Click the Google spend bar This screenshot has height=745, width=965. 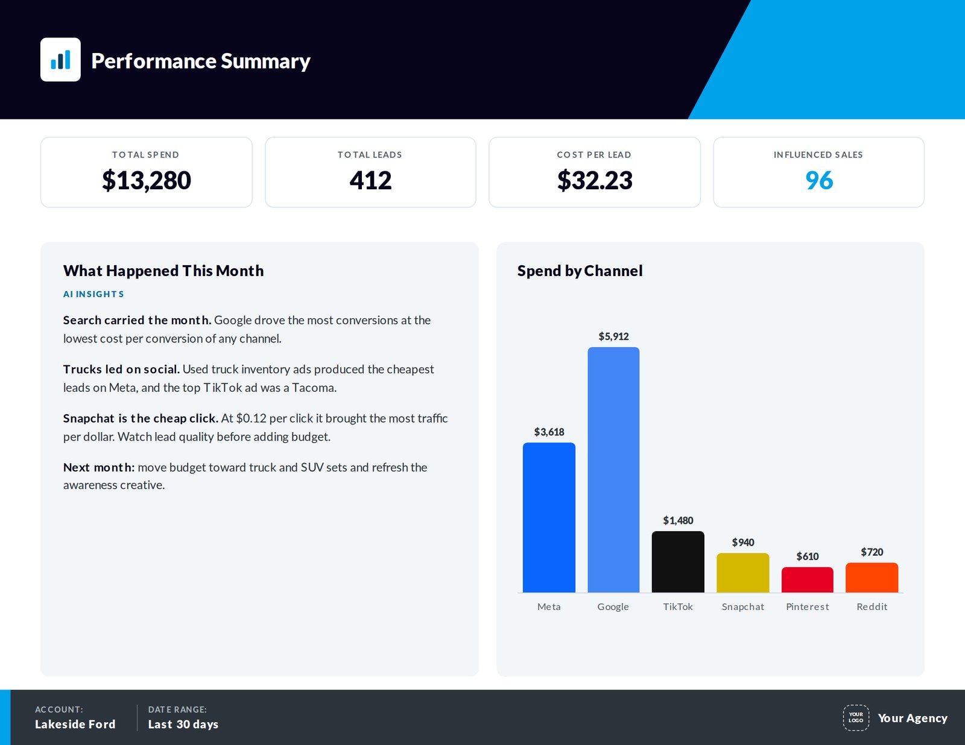coord(613,470)
